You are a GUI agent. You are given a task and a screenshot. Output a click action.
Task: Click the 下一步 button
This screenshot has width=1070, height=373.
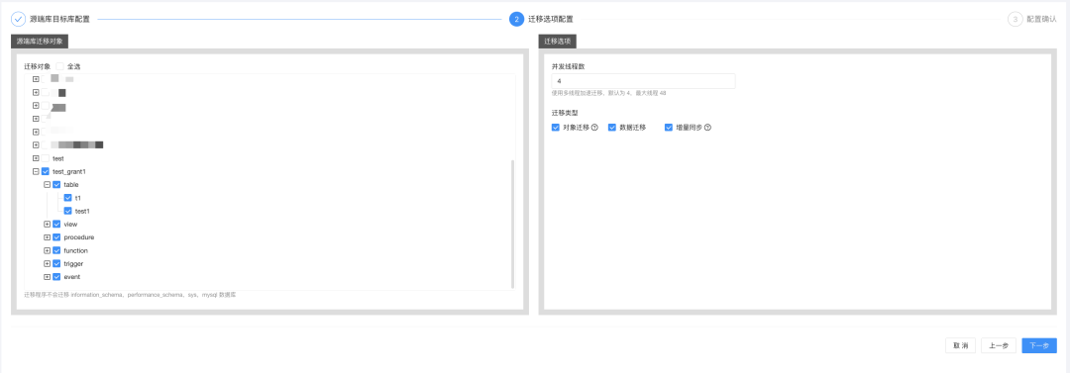(1039, 345)
